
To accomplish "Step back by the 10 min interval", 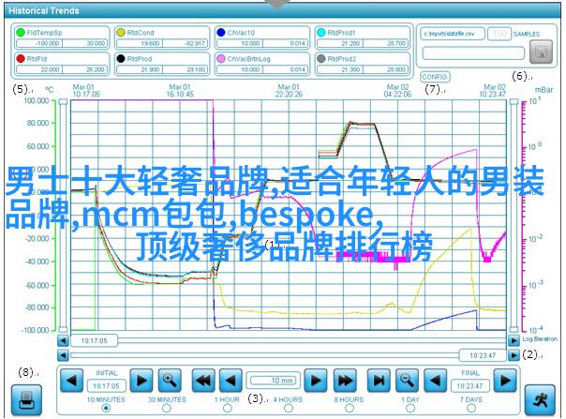I will (x=231, y=381).
